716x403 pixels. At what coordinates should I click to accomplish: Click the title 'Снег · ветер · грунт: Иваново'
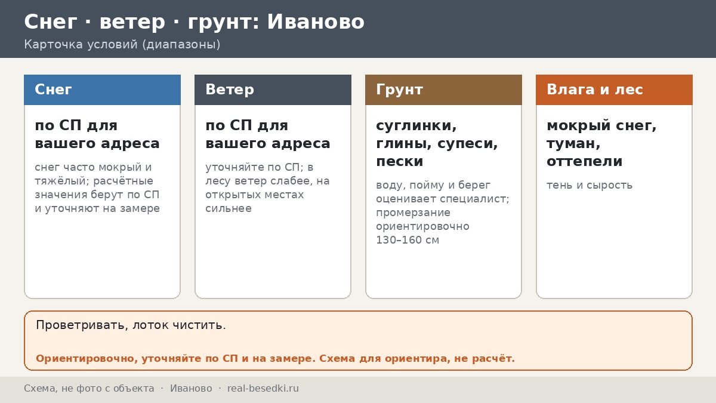pyautogui.click(x=194, y=22)
